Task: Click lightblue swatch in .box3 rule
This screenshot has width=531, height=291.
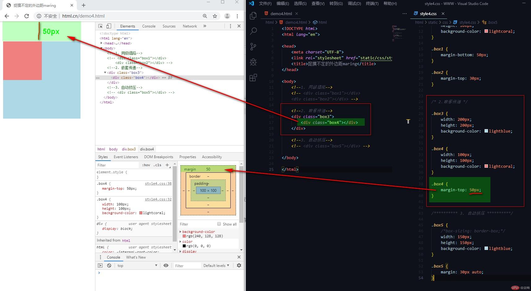Action: 486,131
